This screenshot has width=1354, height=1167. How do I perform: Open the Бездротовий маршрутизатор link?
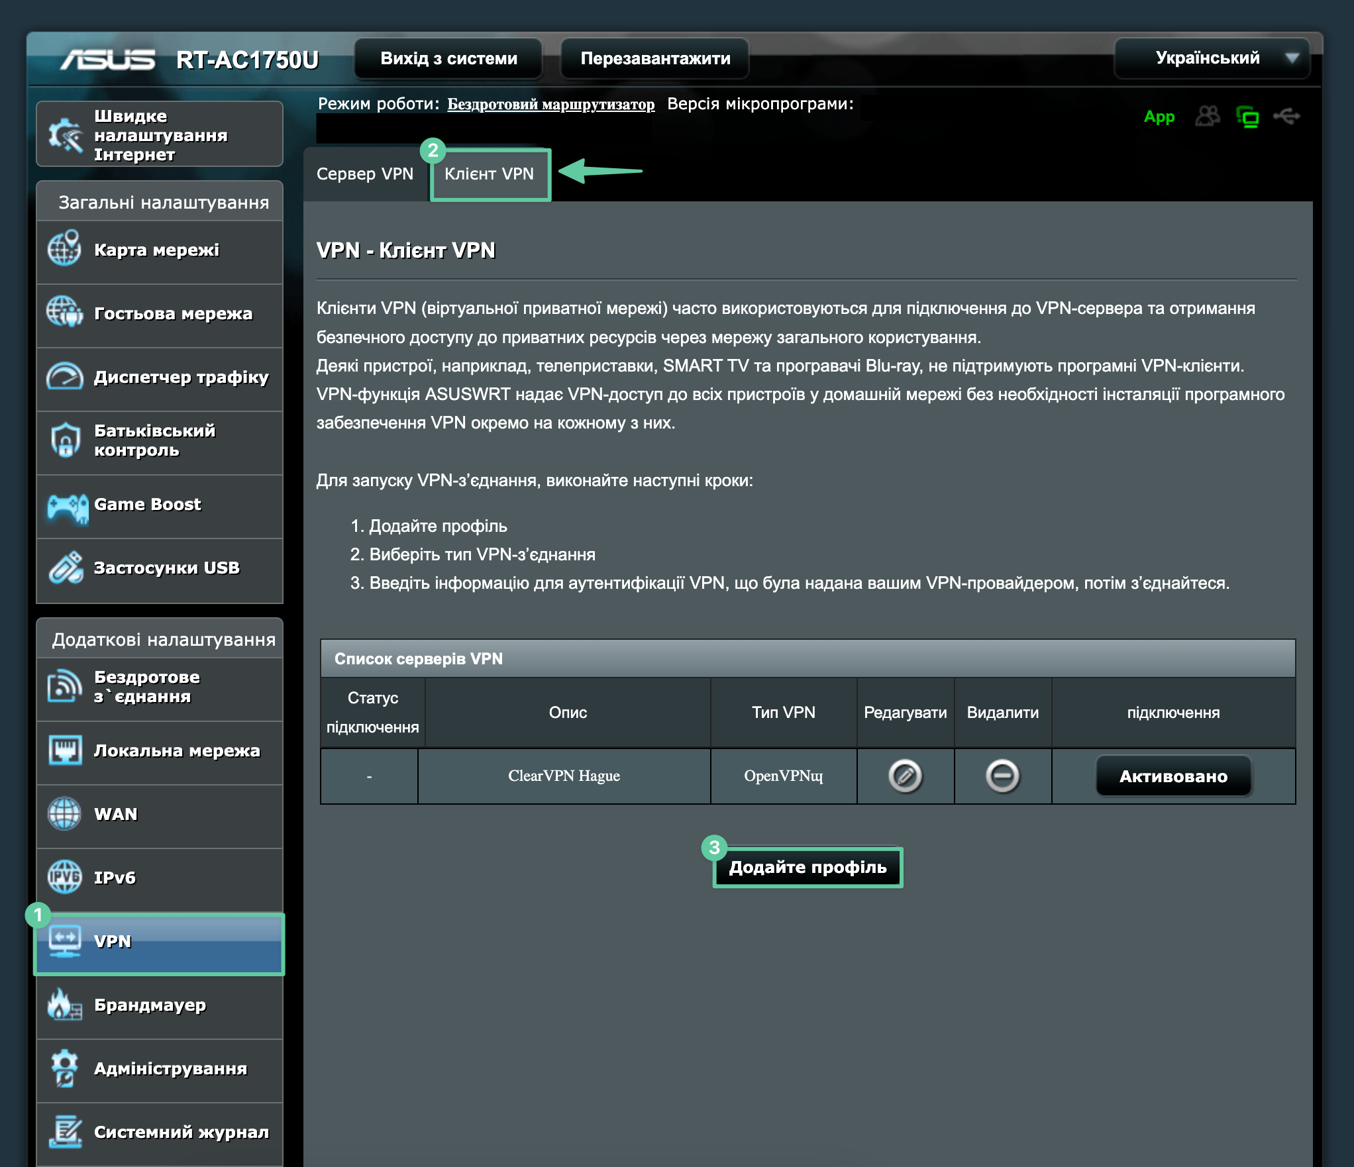551,104
